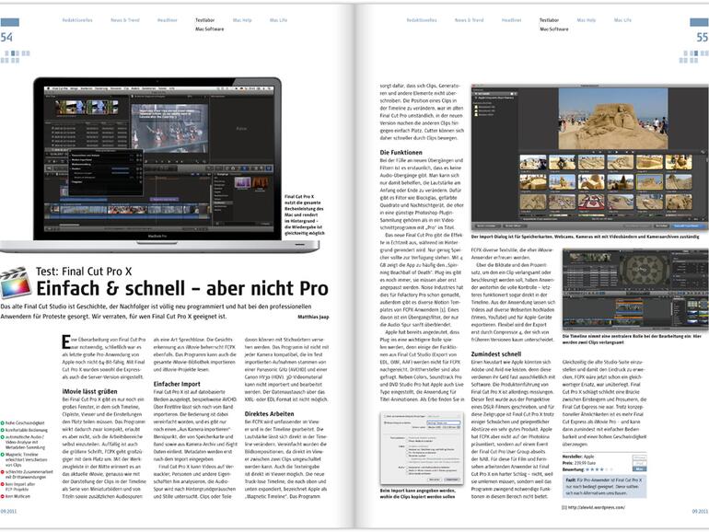Open 'News & Trend' on page 54 header
709x532 pixels.
[x=125, y=20]
